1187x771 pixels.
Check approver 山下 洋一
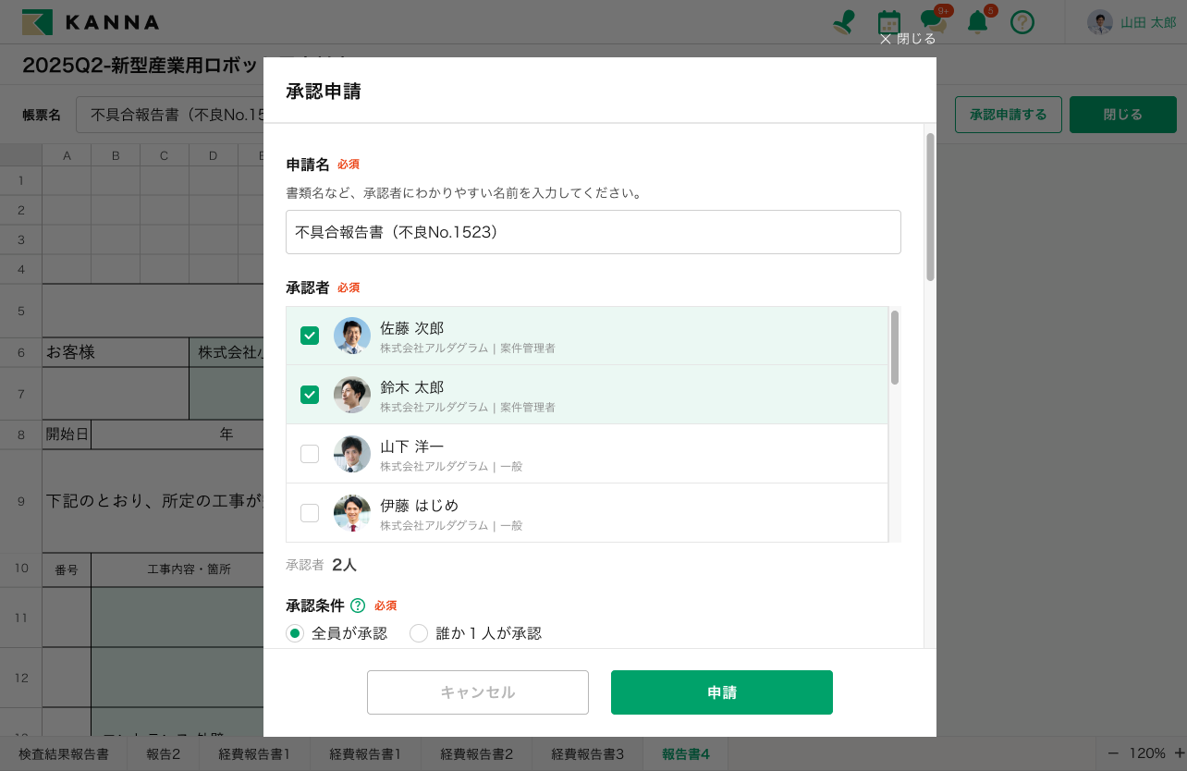(x=310, y=454)
